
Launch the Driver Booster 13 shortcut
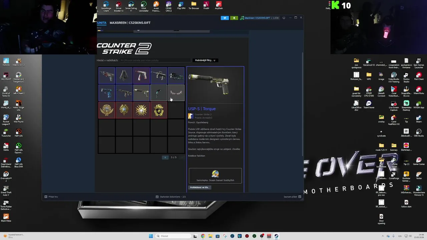pyautogui.click(x=118, y=6)
